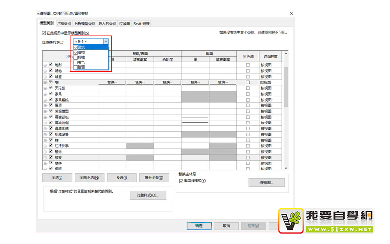Click the 编辑 button for host layers
Screen dimensions: 390x244
point(266,183)
